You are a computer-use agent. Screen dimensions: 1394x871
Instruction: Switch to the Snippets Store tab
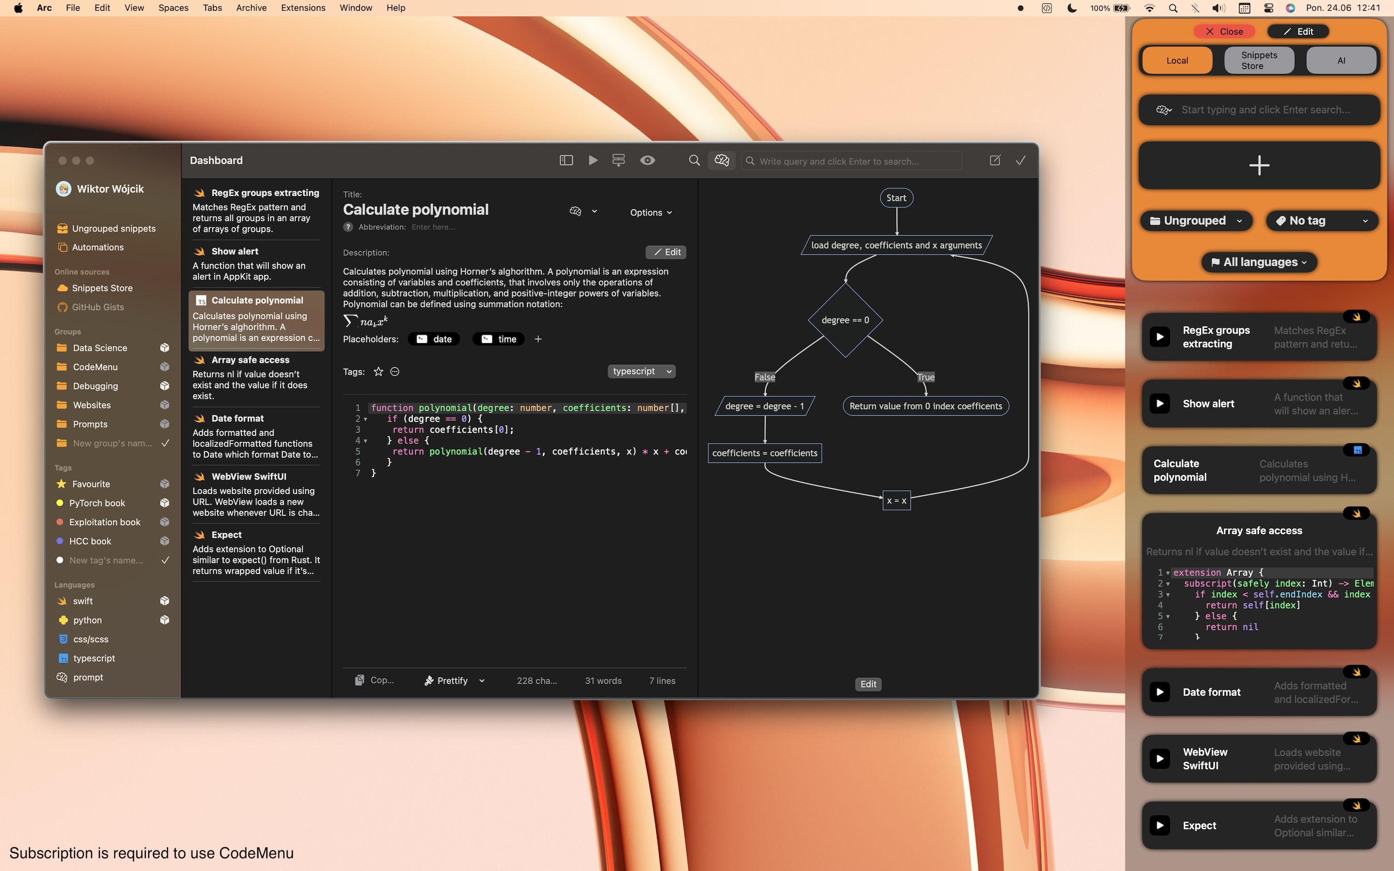click(1258, 60)
